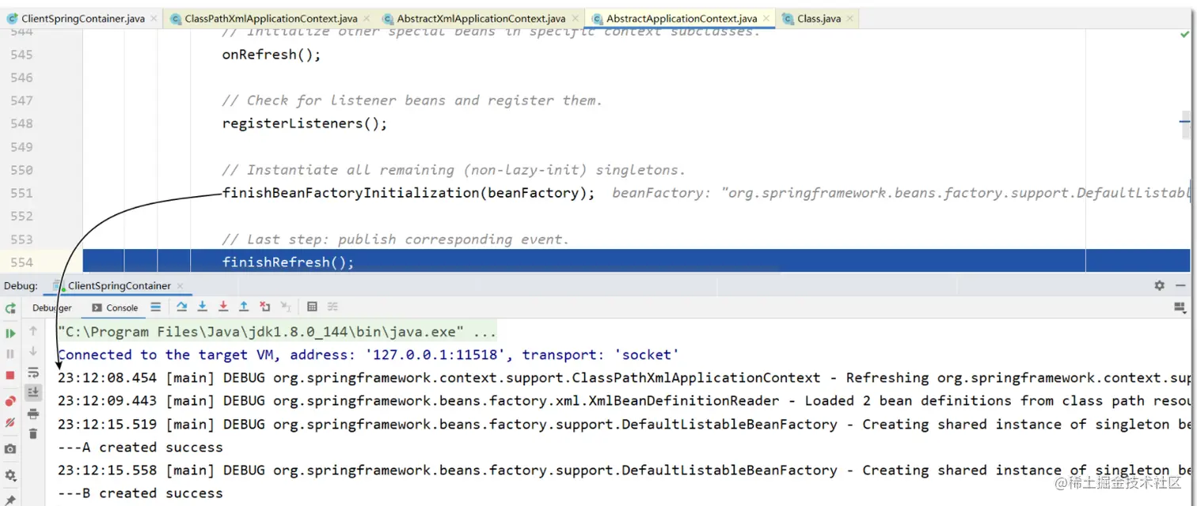Toggle scroll to end of console
1197x506 pixels.
(33, 392)
